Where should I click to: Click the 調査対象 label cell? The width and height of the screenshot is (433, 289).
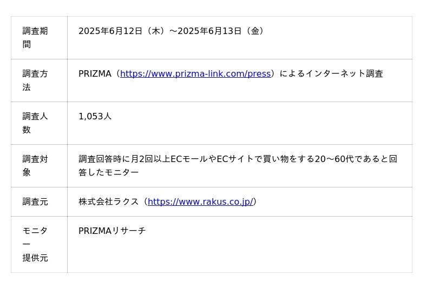tap(35, 166)
